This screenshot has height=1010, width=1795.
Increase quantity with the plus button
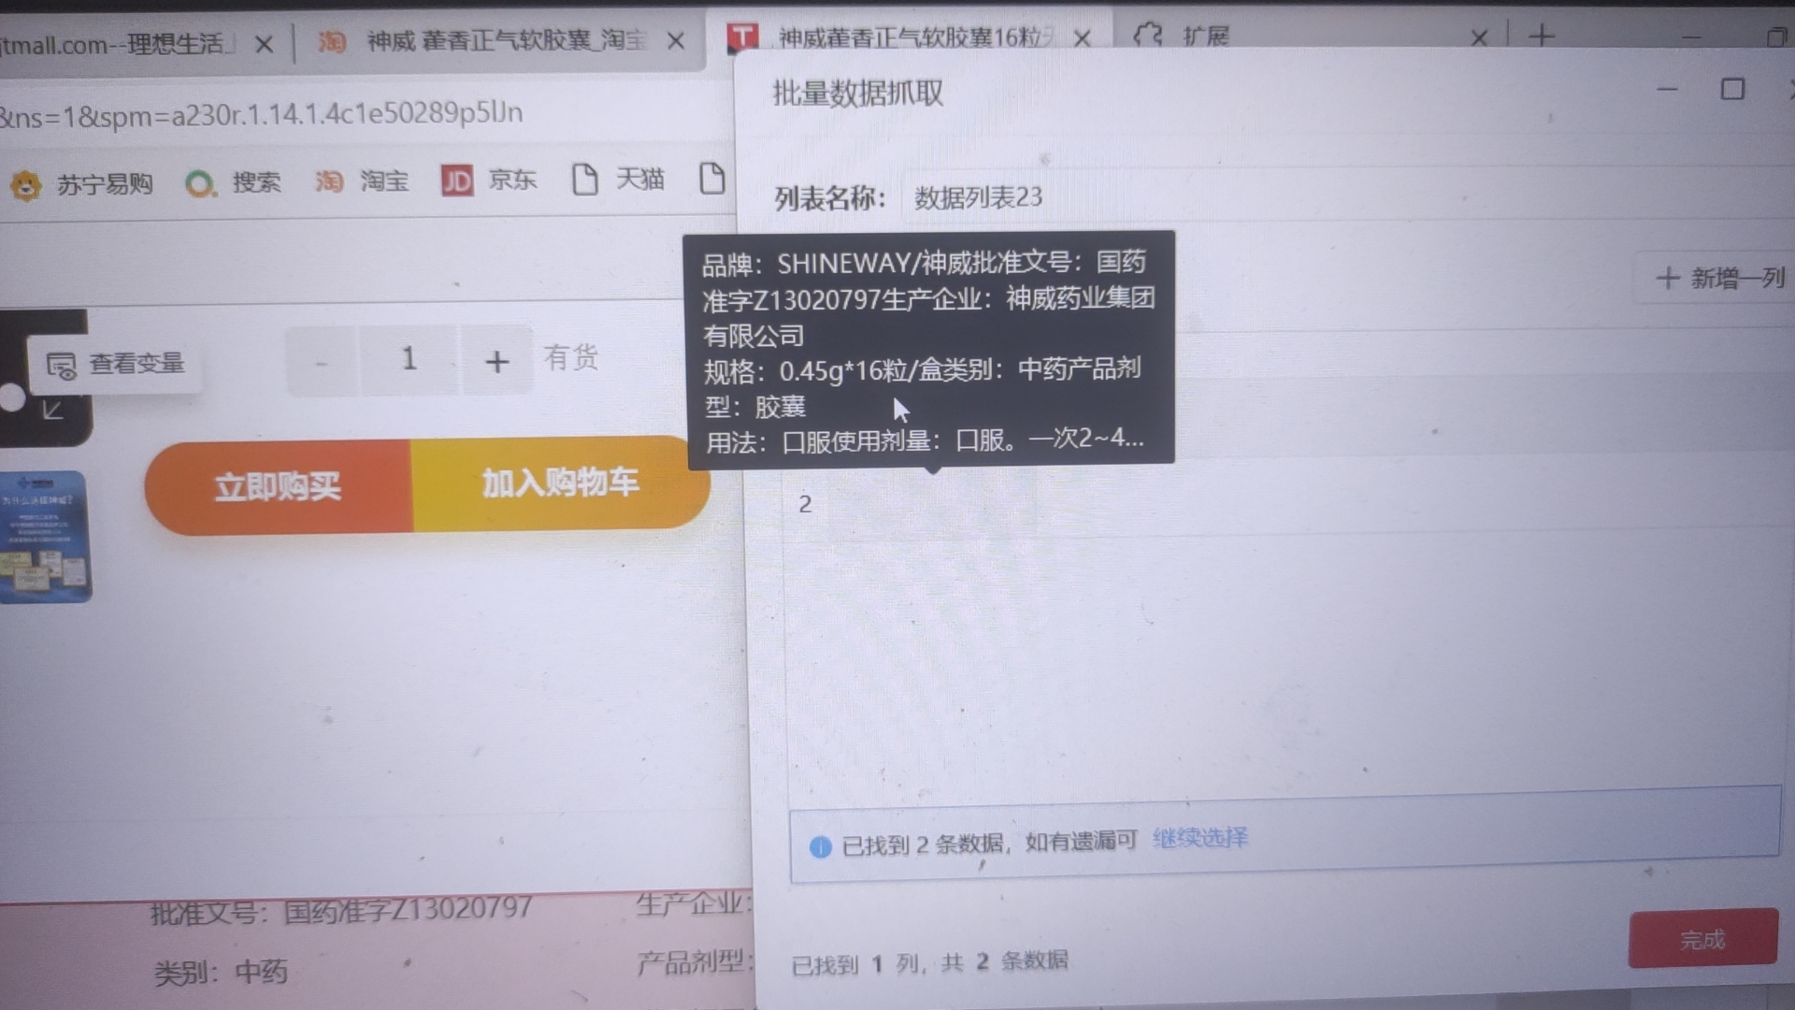pyautogui.click(x=496, y=361)
